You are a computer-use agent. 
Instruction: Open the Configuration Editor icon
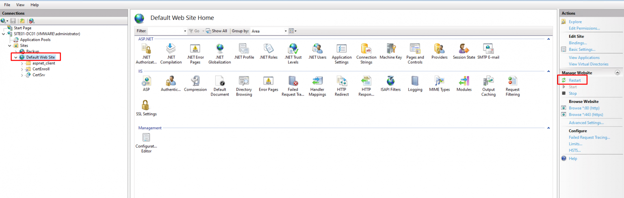(146, 138)
